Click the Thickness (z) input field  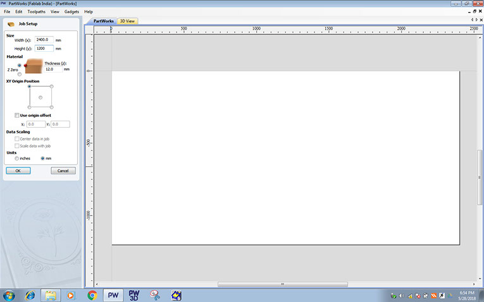point(53,69)
